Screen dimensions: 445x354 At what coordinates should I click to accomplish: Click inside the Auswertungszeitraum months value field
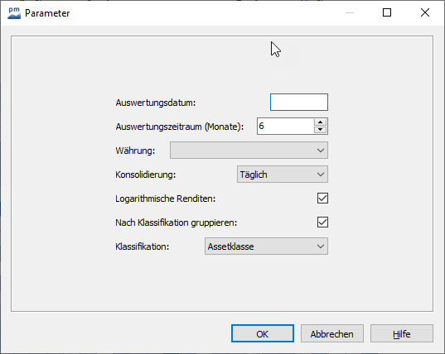coord(285,126)
